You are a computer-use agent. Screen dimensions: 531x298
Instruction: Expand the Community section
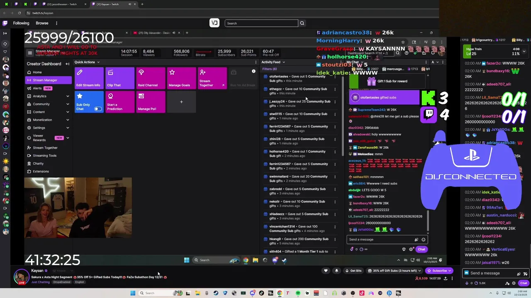click(x=68, y=104)
